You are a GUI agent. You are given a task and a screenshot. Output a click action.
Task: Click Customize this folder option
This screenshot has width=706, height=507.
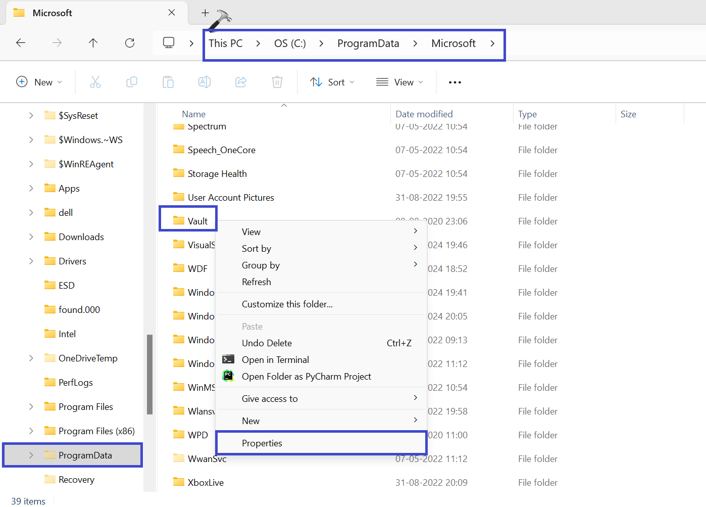click(x=287, y=304)
